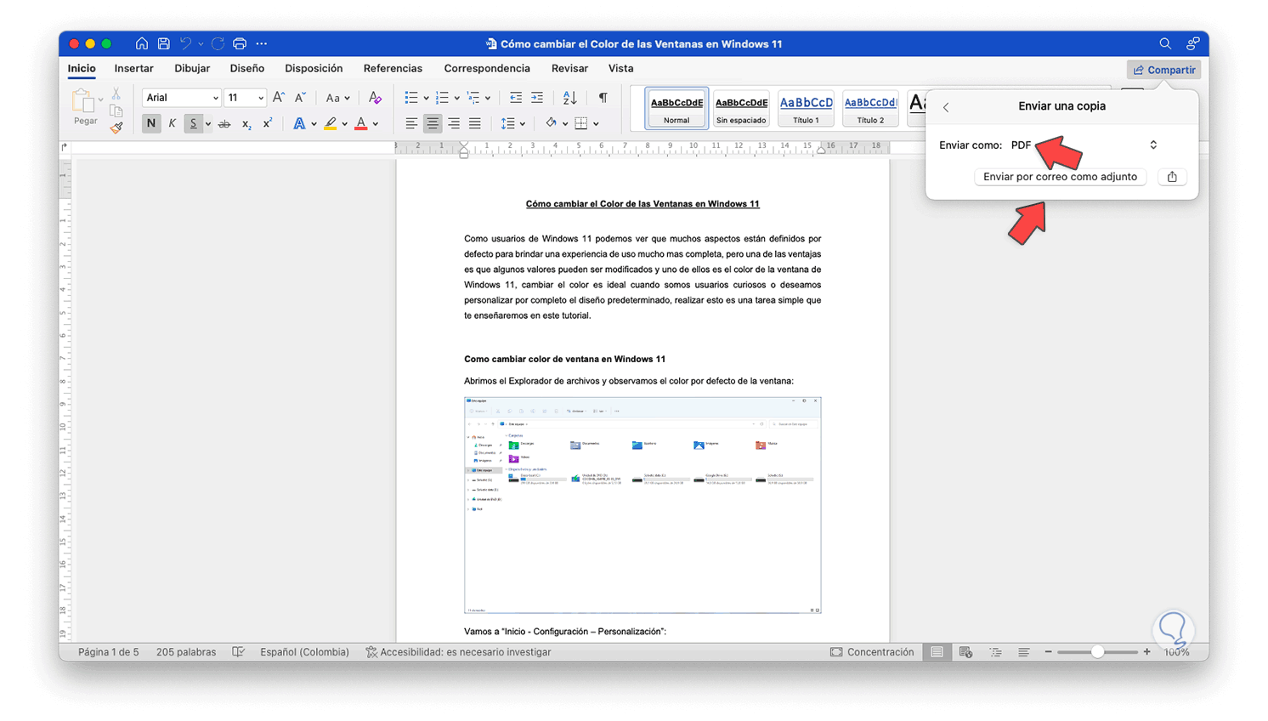1268x721 pixels.
Task: Clear all formatting with the eraser A
Action: (375, 98)
